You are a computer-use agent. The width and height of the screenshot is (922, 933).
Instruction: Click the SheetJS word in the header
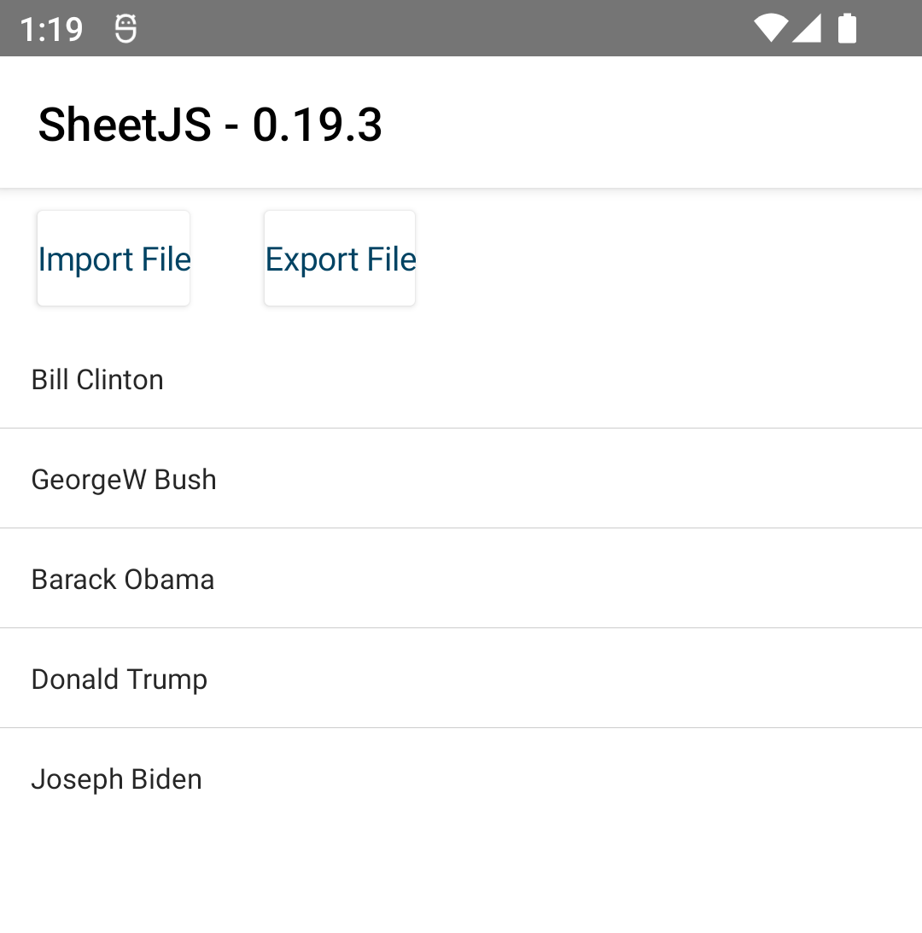(125, 125)
